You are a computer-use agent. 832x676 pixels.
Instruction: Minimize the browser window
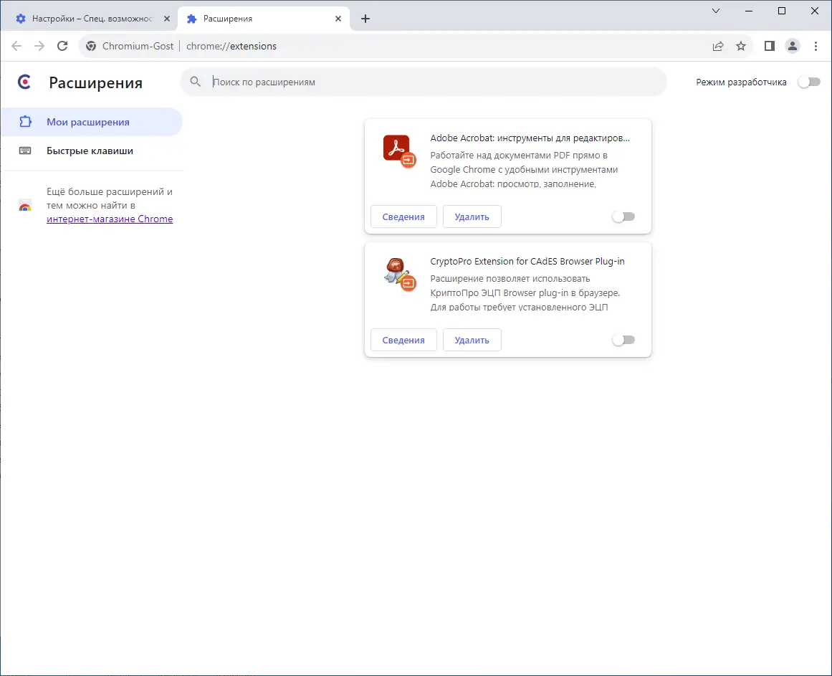pyautogui.click(x=749, y=11)
